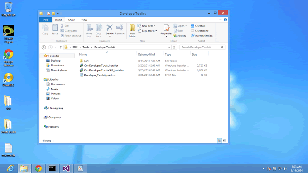The height and width of the screenshot is (173, 308).
Task: Expand address bar history dropdown
Action: click(169, 47)
